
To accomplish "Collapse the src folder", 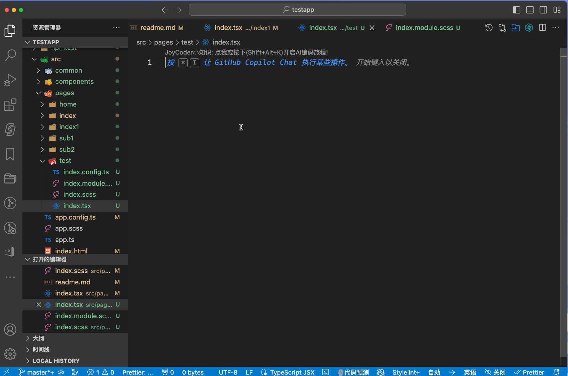I will click(x=75, y=59).
